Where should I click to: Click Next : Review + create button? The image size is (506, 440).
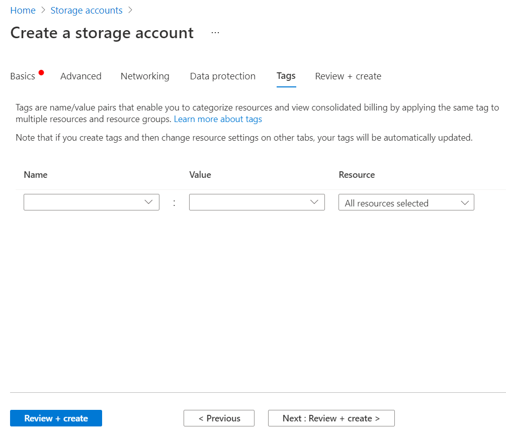point(331,418)
